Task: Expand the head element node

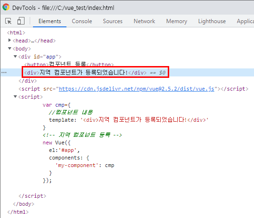Action: [x=9, y=40]
